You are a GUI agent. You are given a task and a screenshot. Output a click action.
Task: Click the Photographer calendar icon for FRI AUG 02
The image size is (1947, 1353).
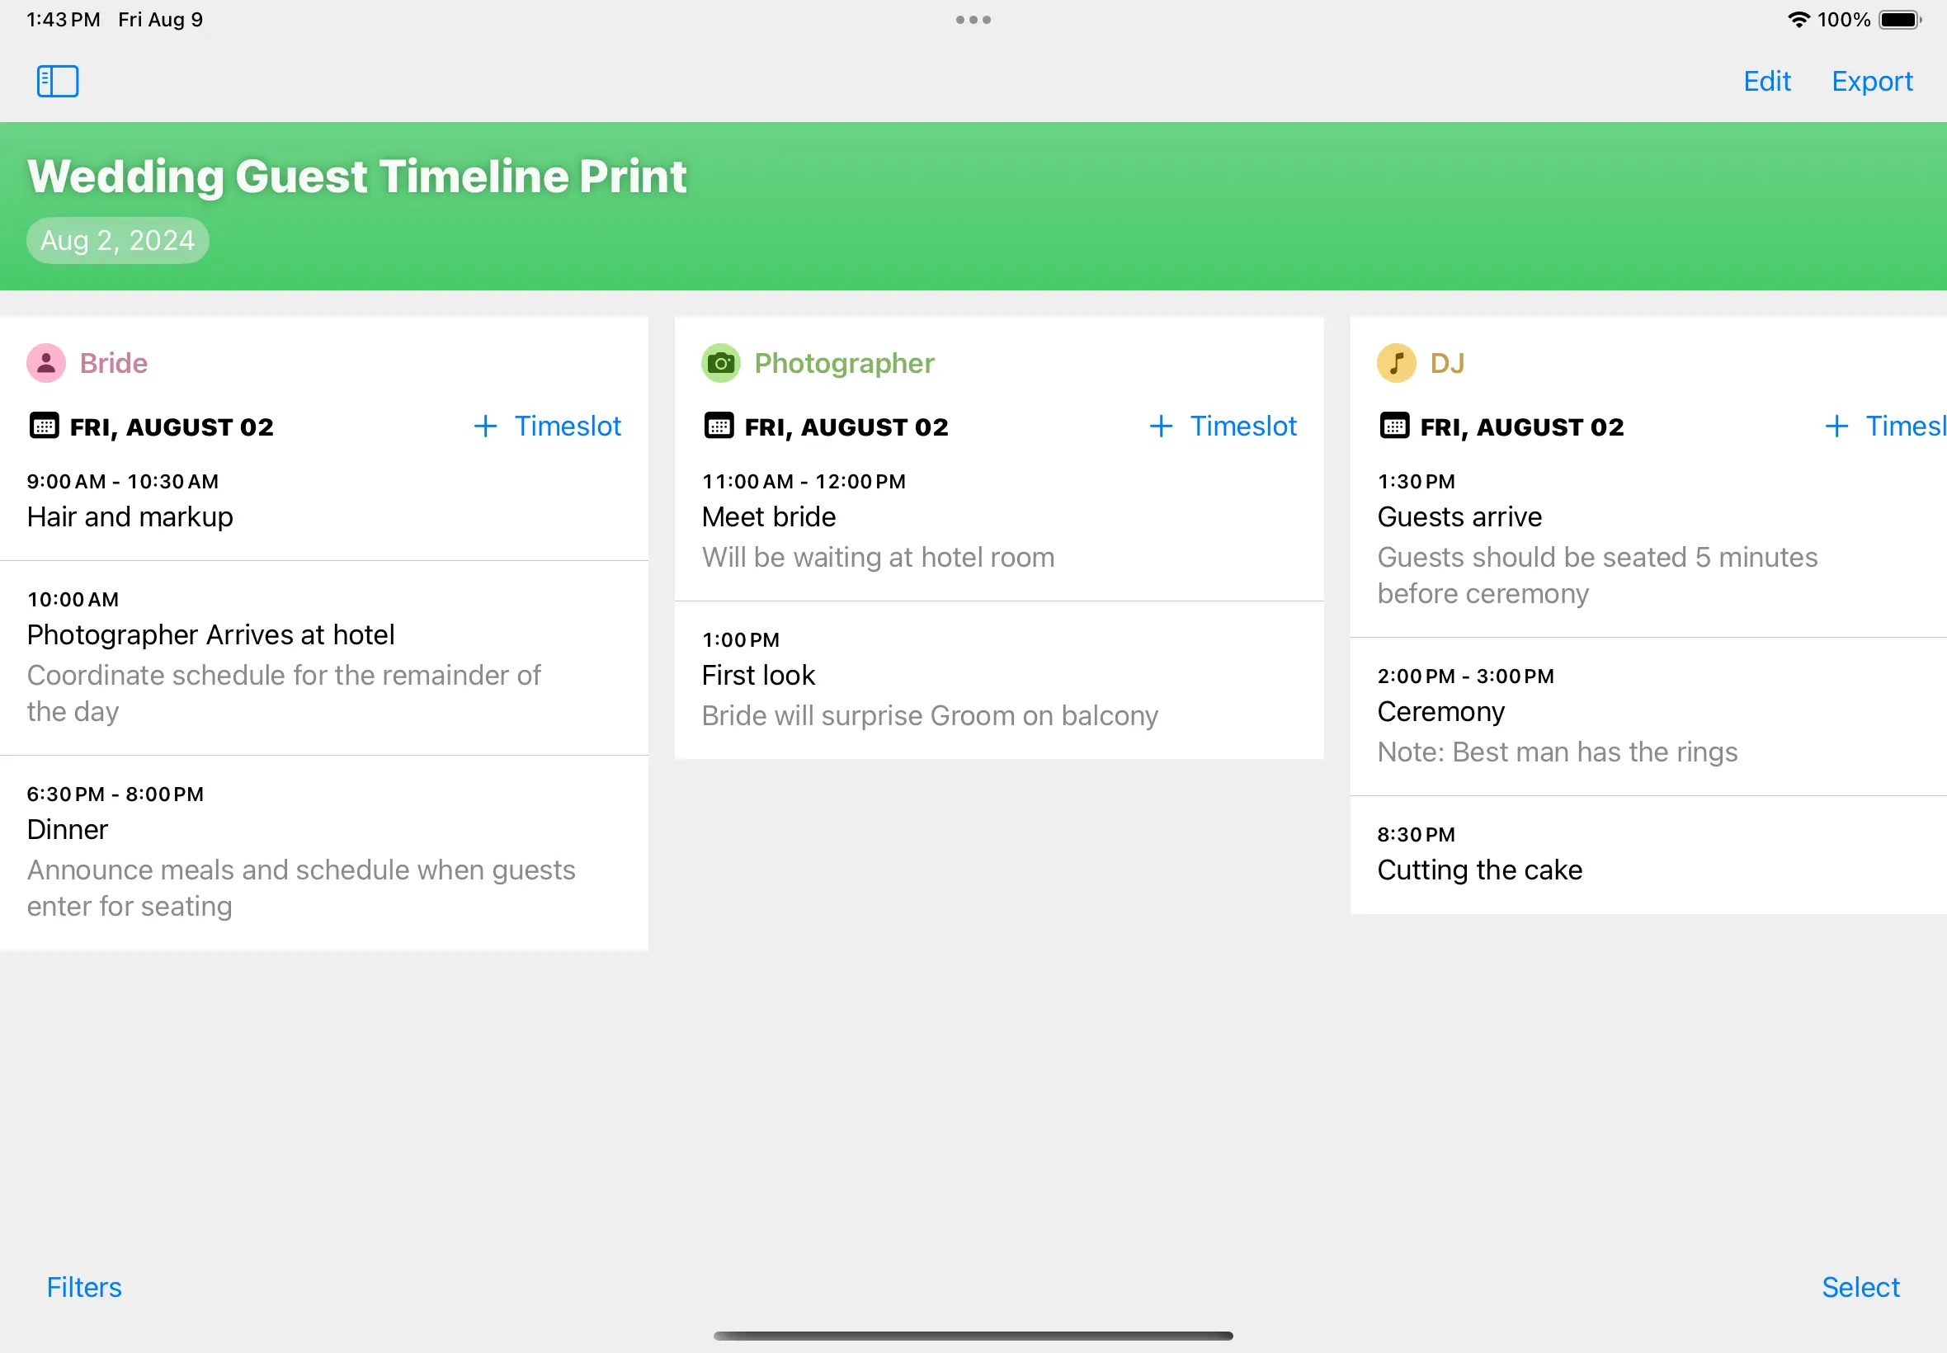coord(720,426)
